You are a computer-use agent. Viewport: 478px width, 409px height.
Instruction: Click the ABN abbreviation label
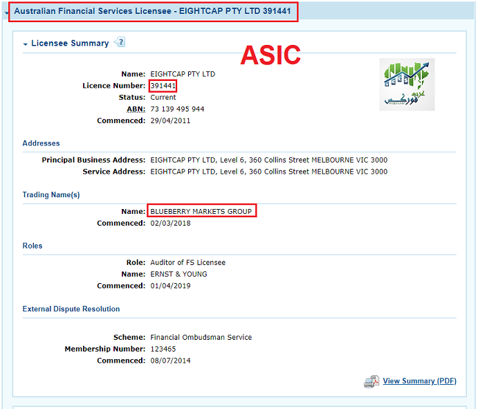136,109
